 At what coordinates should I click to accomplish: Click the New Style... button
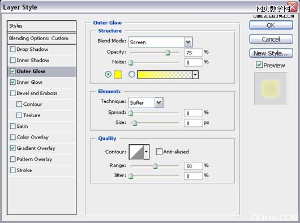coord(271,53)
